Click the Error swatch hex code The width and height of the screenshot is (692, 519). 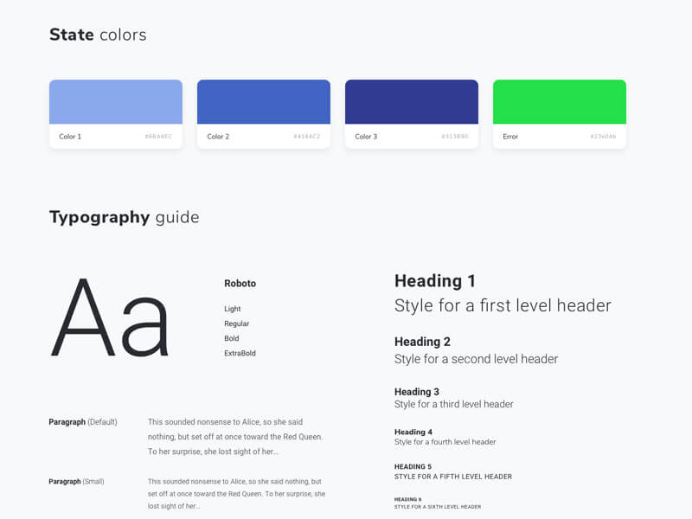603,137
